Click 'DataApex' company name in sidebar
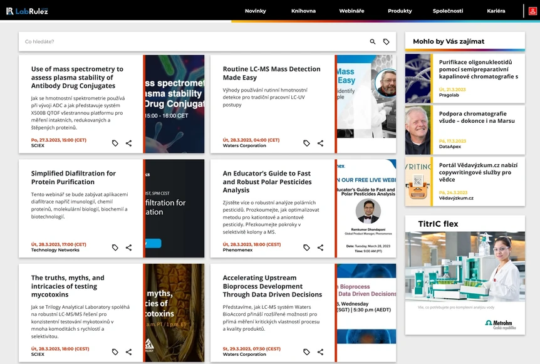 pos(450,147)
